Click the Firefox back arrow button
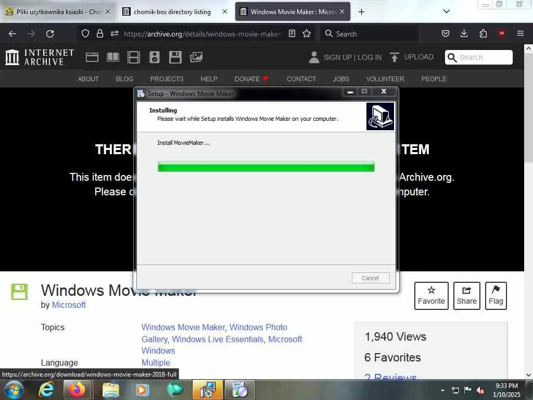This screenshot has width=533, height=400. click(12, 34)
